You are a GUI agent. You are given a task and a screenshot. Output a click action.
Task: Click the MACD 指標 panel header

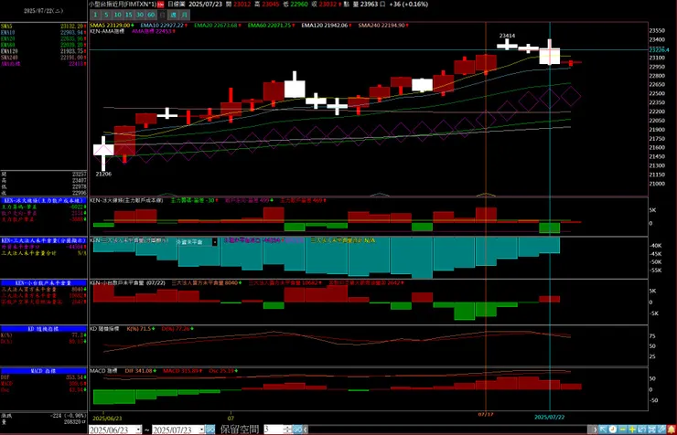tap(43, 371)
